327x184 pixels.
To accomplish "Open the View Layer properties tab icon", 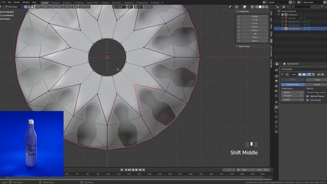I will point(276,86).
